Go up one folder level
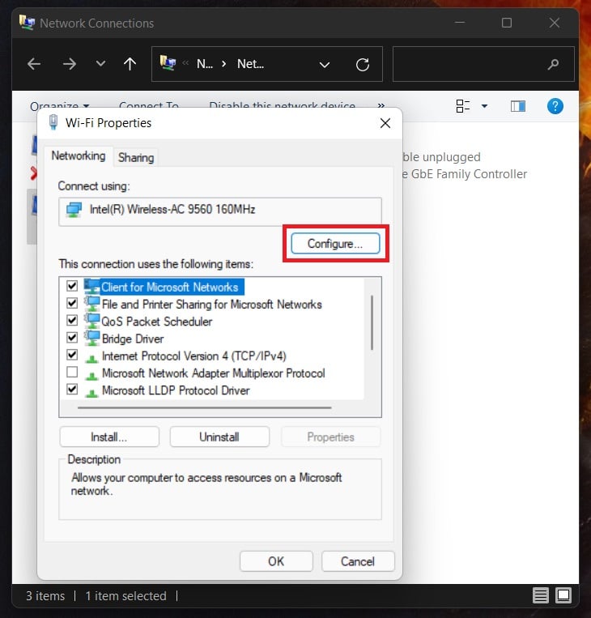 coord(130,64)
